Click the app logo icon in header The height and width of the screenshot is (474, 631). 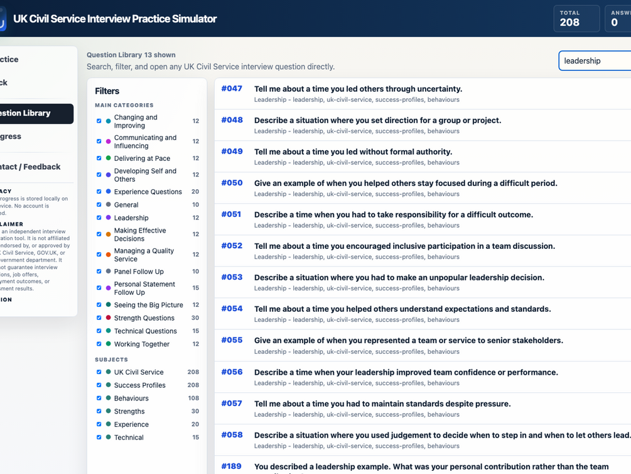(x=3, y=18)
